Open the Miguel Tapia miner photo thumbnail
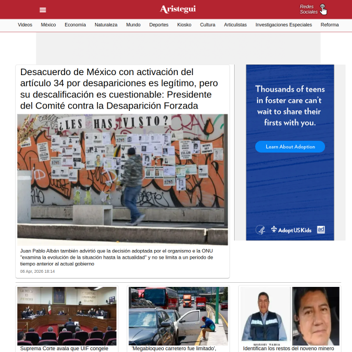Screen dimensions: 352x352 coord(290,316)
